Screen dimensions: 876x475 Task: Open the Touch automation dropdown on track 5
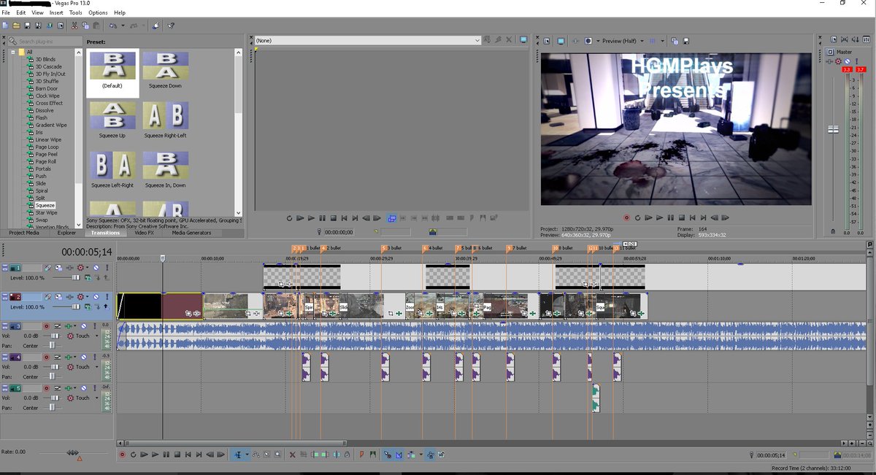tap(96, 398)
